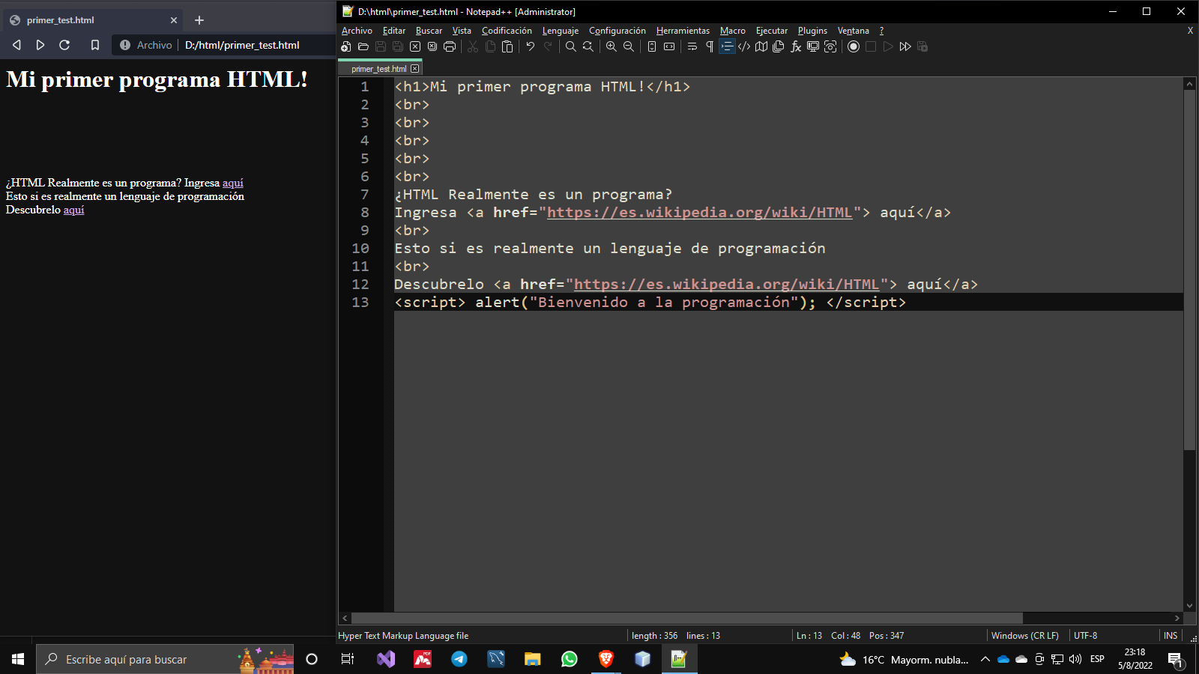The height and width of the screenshot is (674, 1199).
Task: Open the Herramientas menu
Action: [x=683, y=31]
